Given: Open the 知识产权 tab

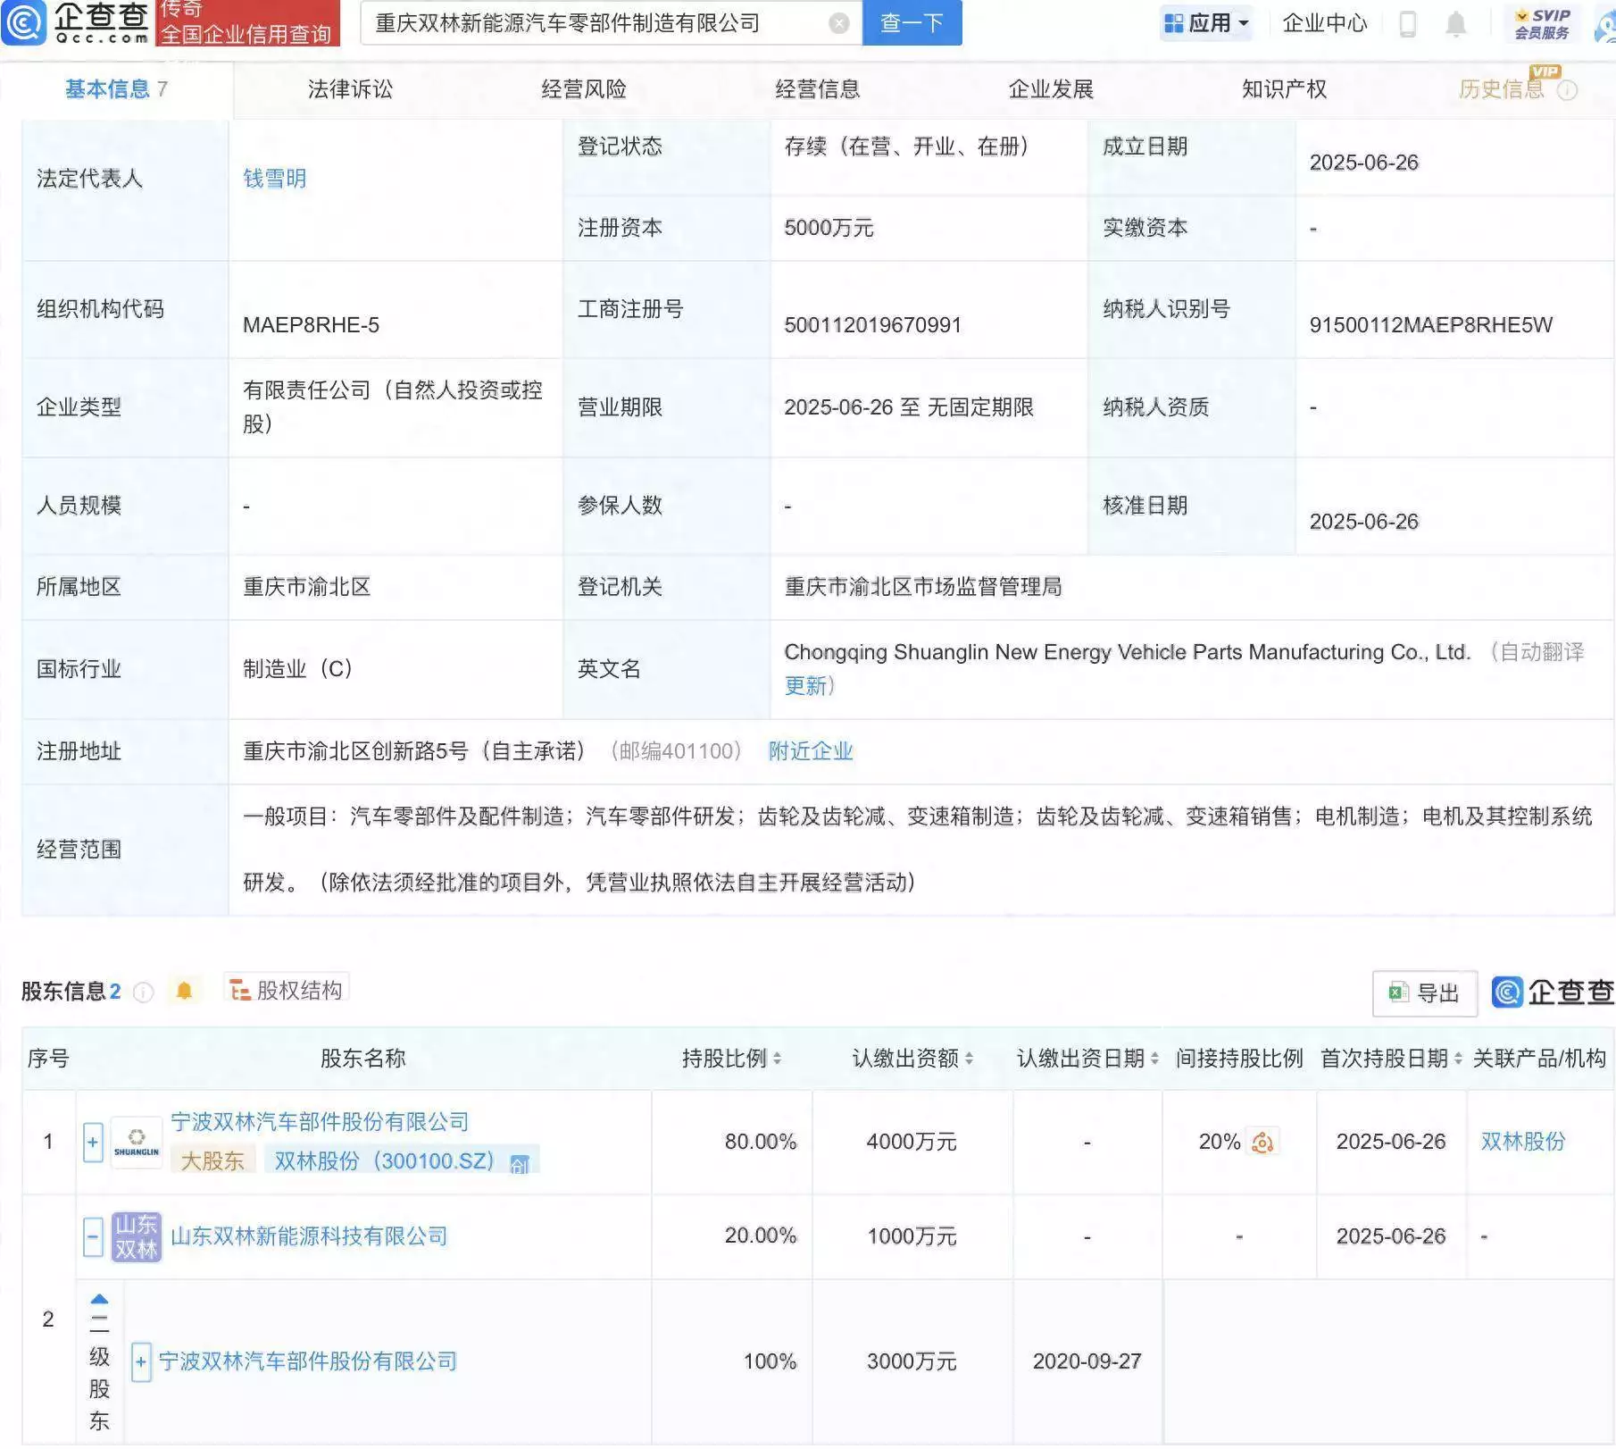Looking at the screenshot, I should tap(1283, 89).
